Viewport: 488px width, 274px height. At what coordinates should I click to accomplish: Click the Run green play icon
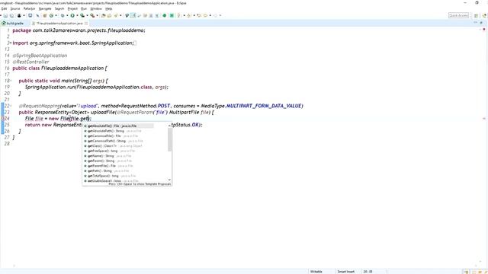[x=72, y=15]
